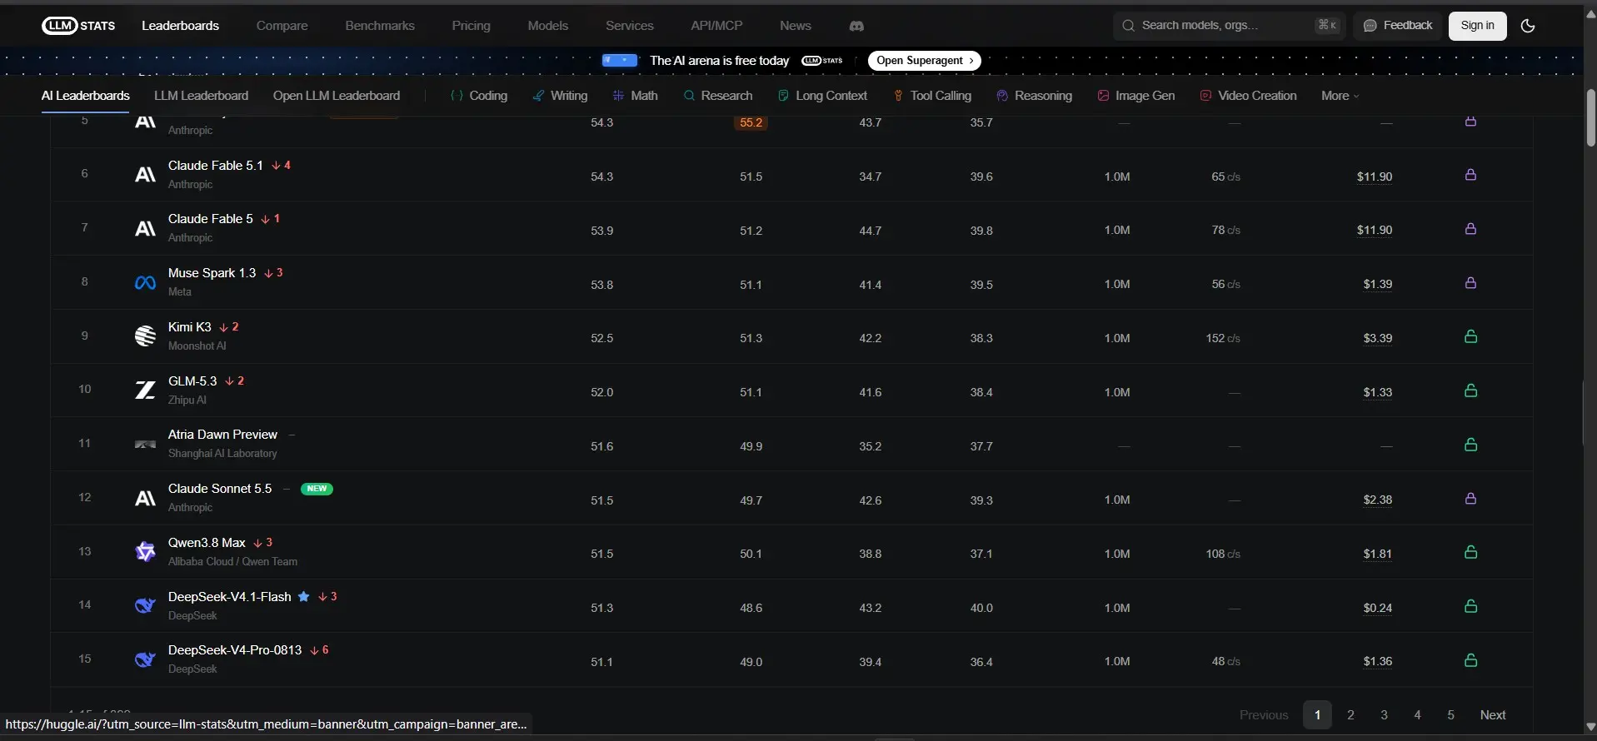Toggle dark mode moon icon

point(1528,26)
